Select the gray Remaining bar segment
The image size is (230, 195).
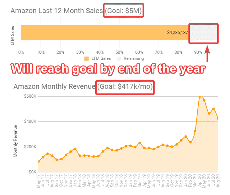203,33
